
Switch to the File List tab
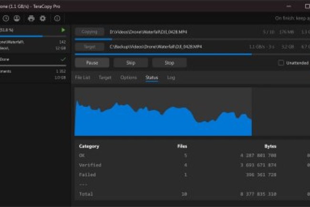pos(83,77)
